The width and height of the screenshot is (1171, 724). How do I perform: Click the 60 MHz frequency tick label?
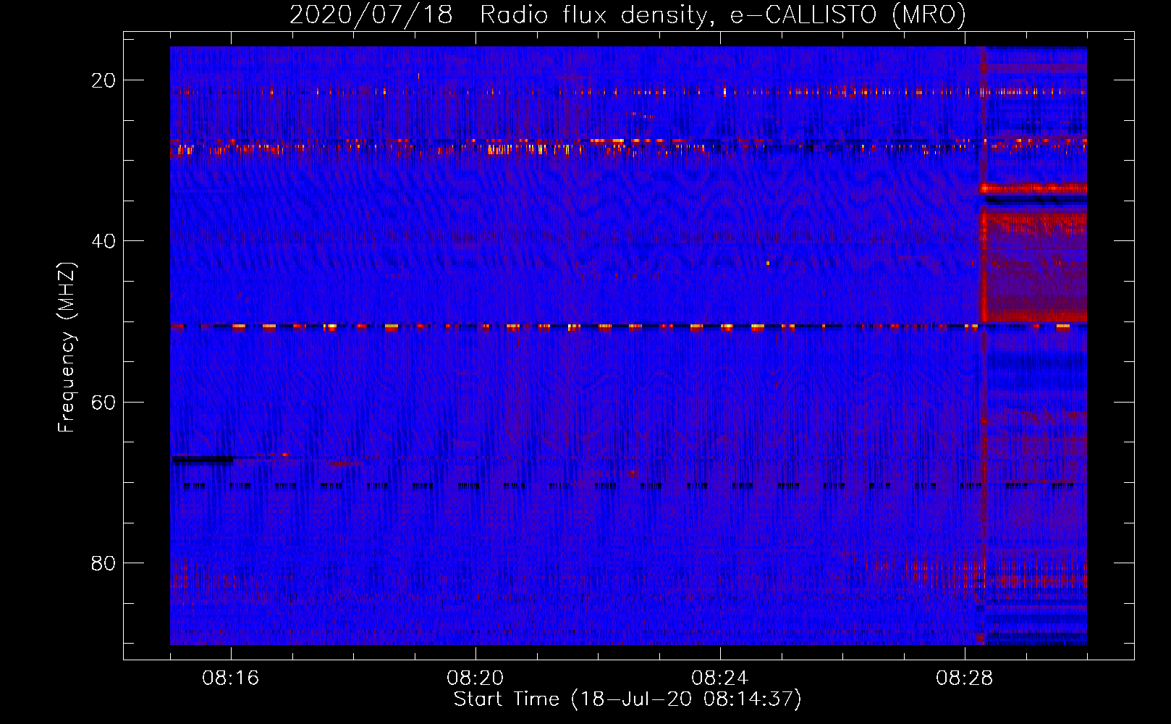point(104,402)
